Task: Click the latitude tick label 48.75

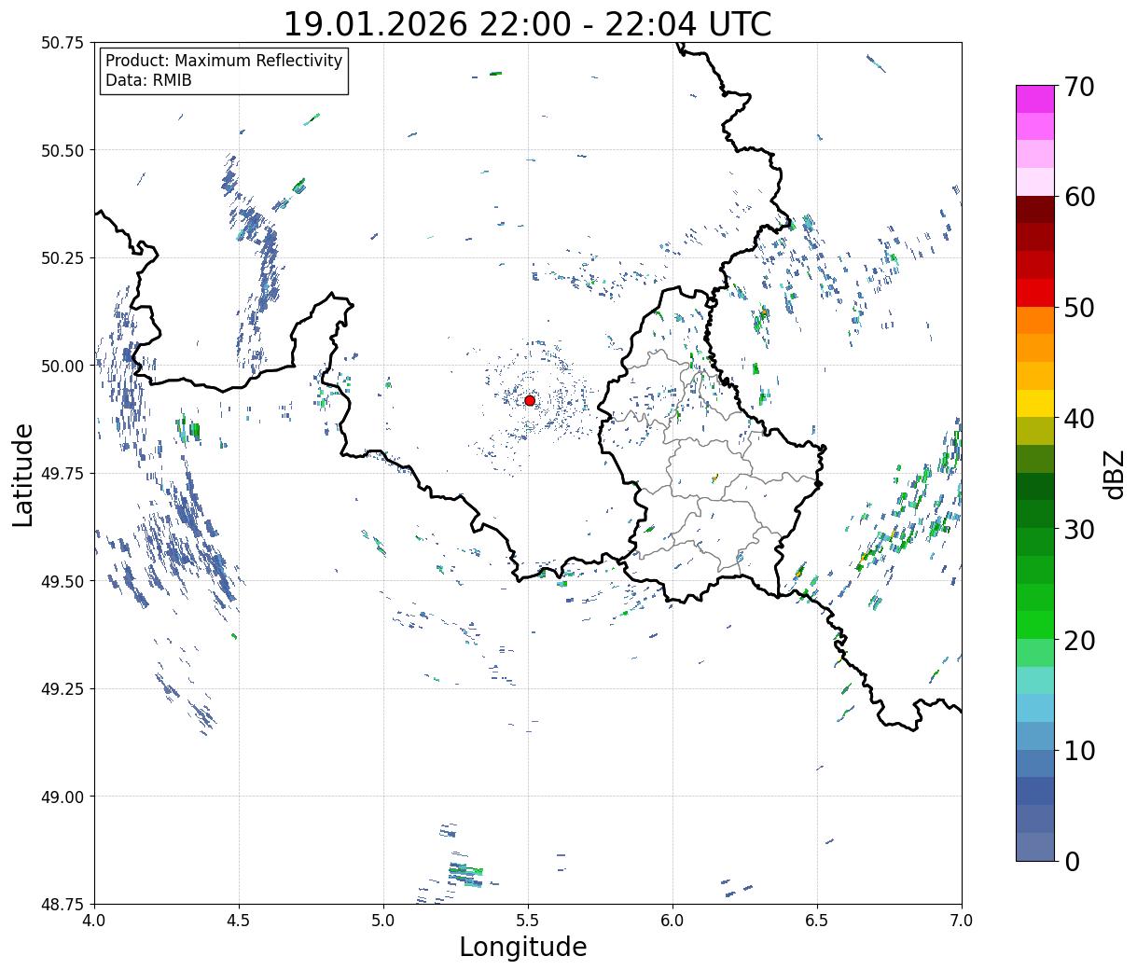Action: click(x=62, y=904)
